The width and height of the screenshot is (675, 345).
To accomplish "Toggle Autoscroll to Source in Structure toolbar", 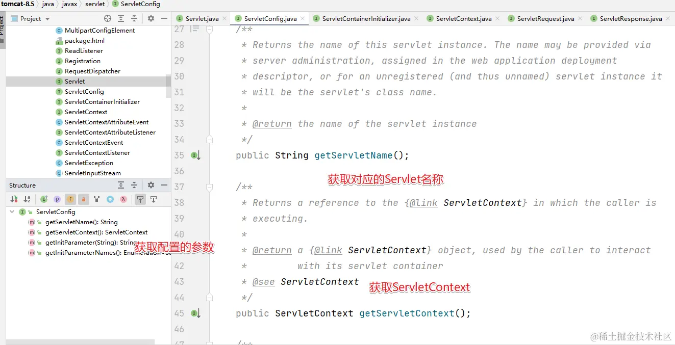I will (140, 199).
